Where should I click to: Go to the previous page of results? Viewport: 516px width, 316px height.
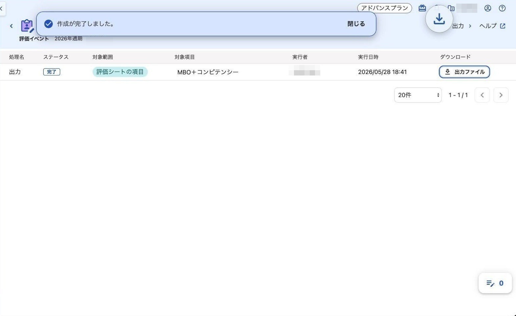point(482,95)
